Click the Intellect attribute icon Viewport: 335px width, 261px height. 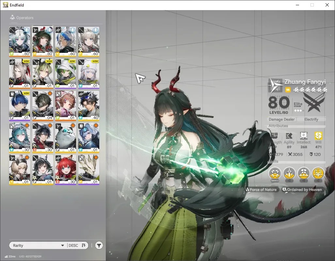(304, 135)
